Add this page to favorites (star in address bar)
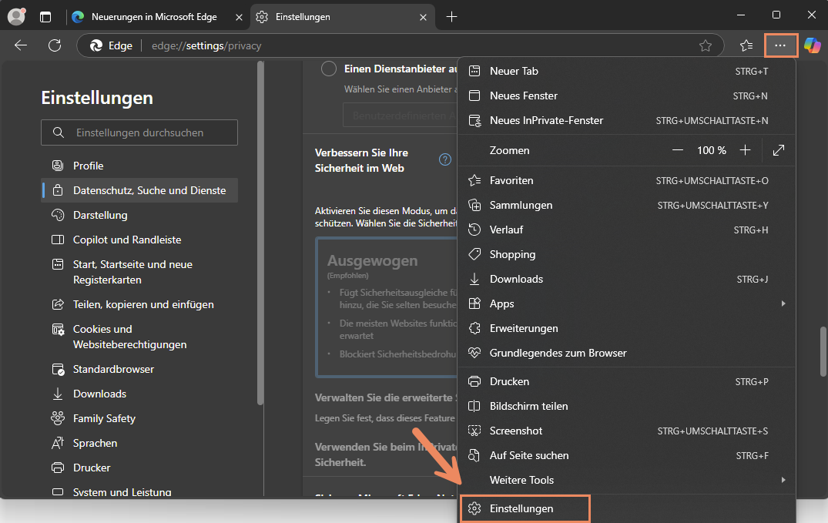 706,46
